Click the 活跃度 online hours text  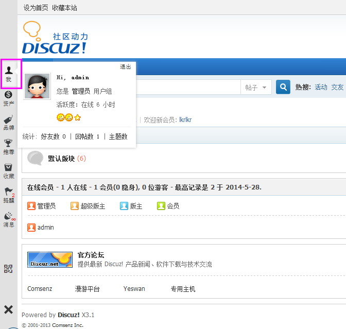coord(85,105)
